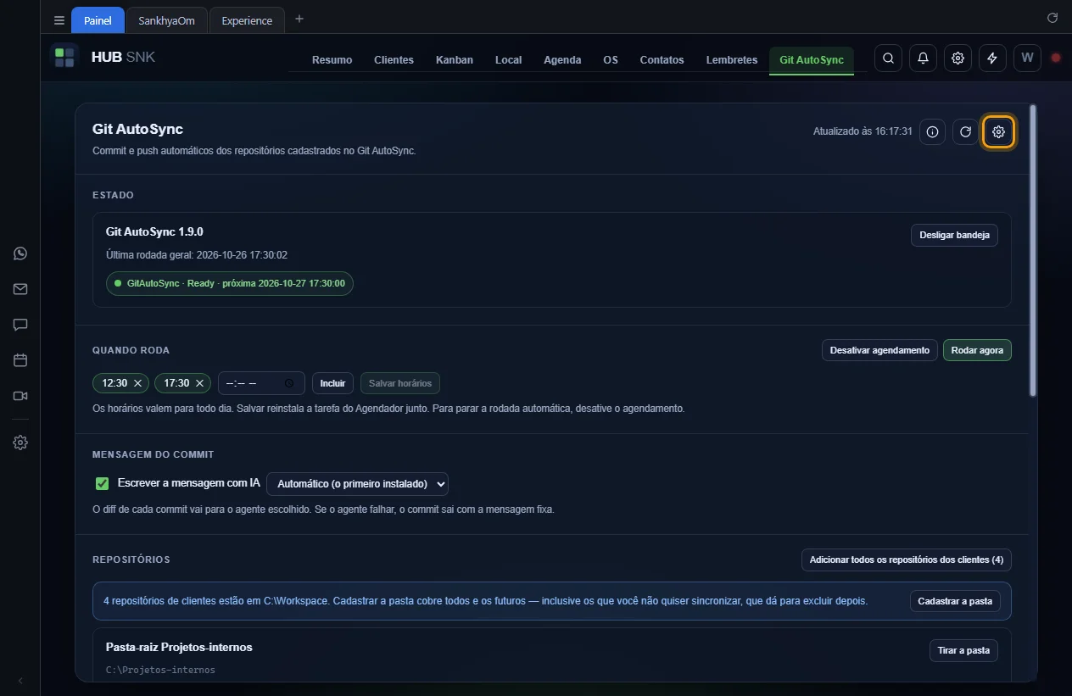
Task: Open the mail icon in sidebar
Action: [20, 289]
